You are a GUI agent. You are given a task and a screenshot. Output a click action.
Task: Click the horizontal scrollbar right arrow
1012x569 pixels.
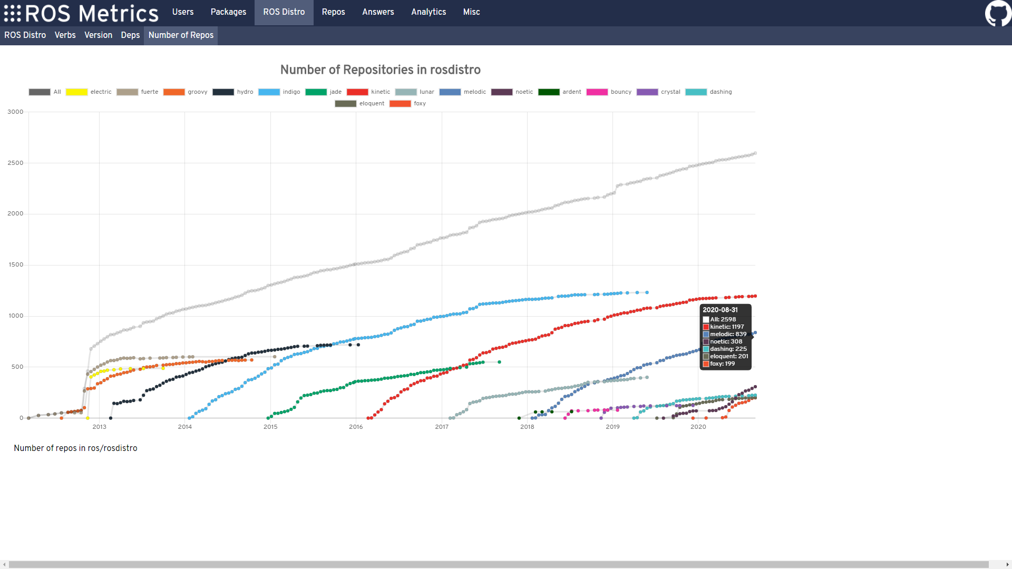coord(1007,564)
